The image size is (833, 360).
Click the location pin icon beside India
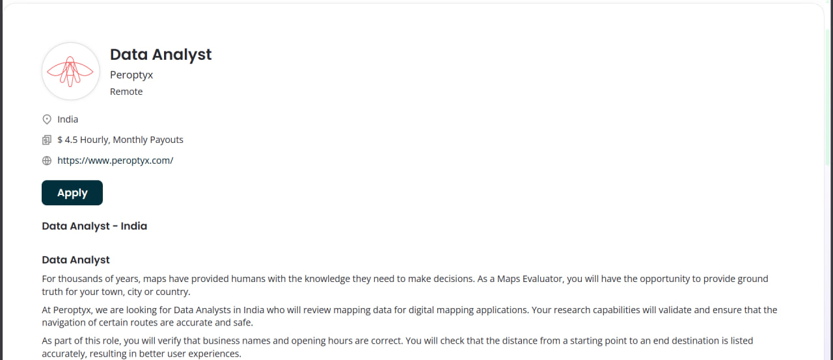47,120
